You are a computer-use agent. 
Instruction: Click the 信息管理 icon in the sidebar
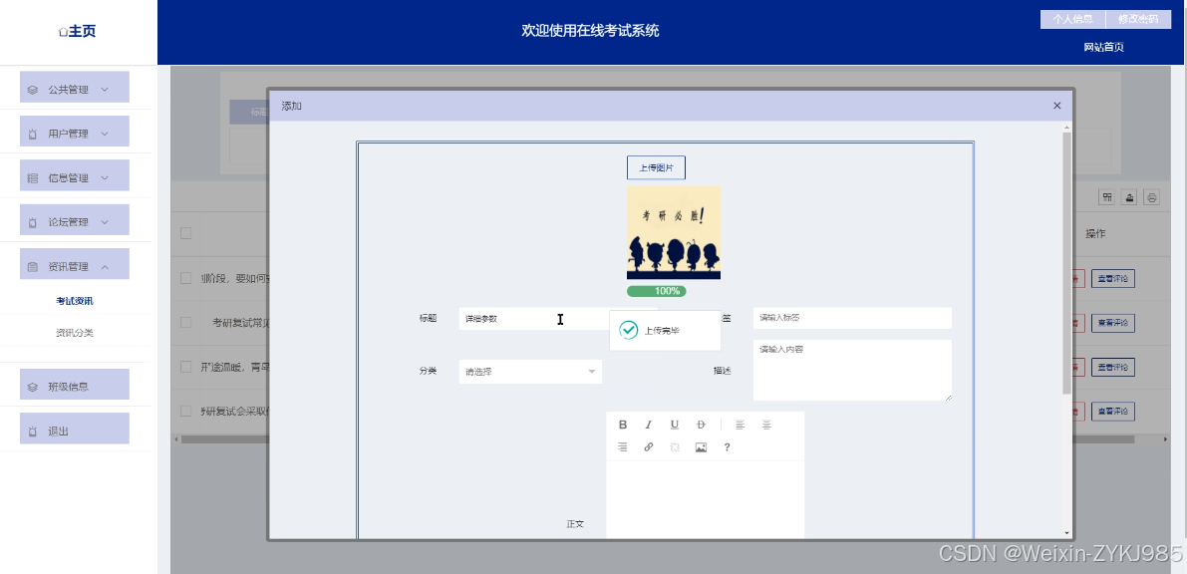(x=33, y=178)
